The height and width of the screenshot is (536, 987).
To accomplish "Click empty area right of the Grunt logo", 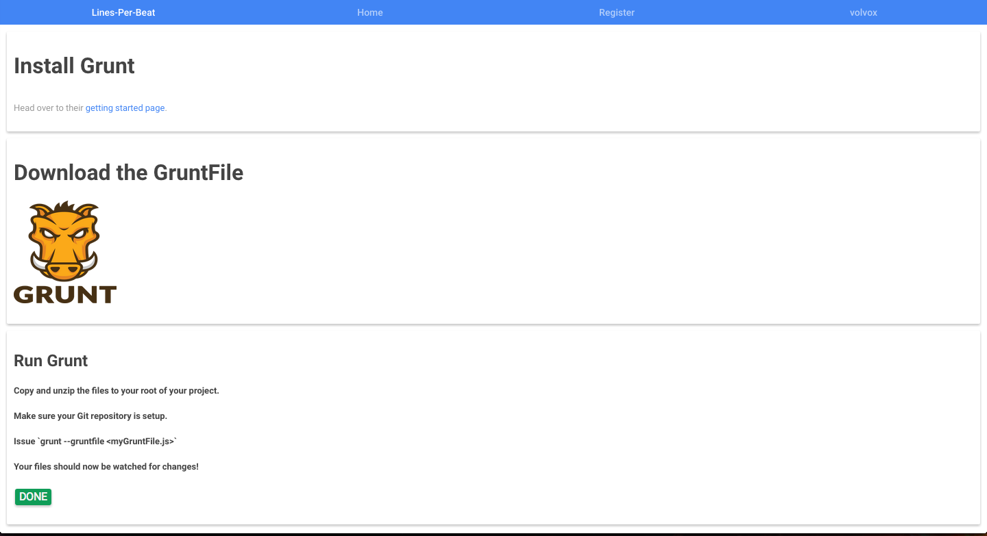I will click(480, 253).
